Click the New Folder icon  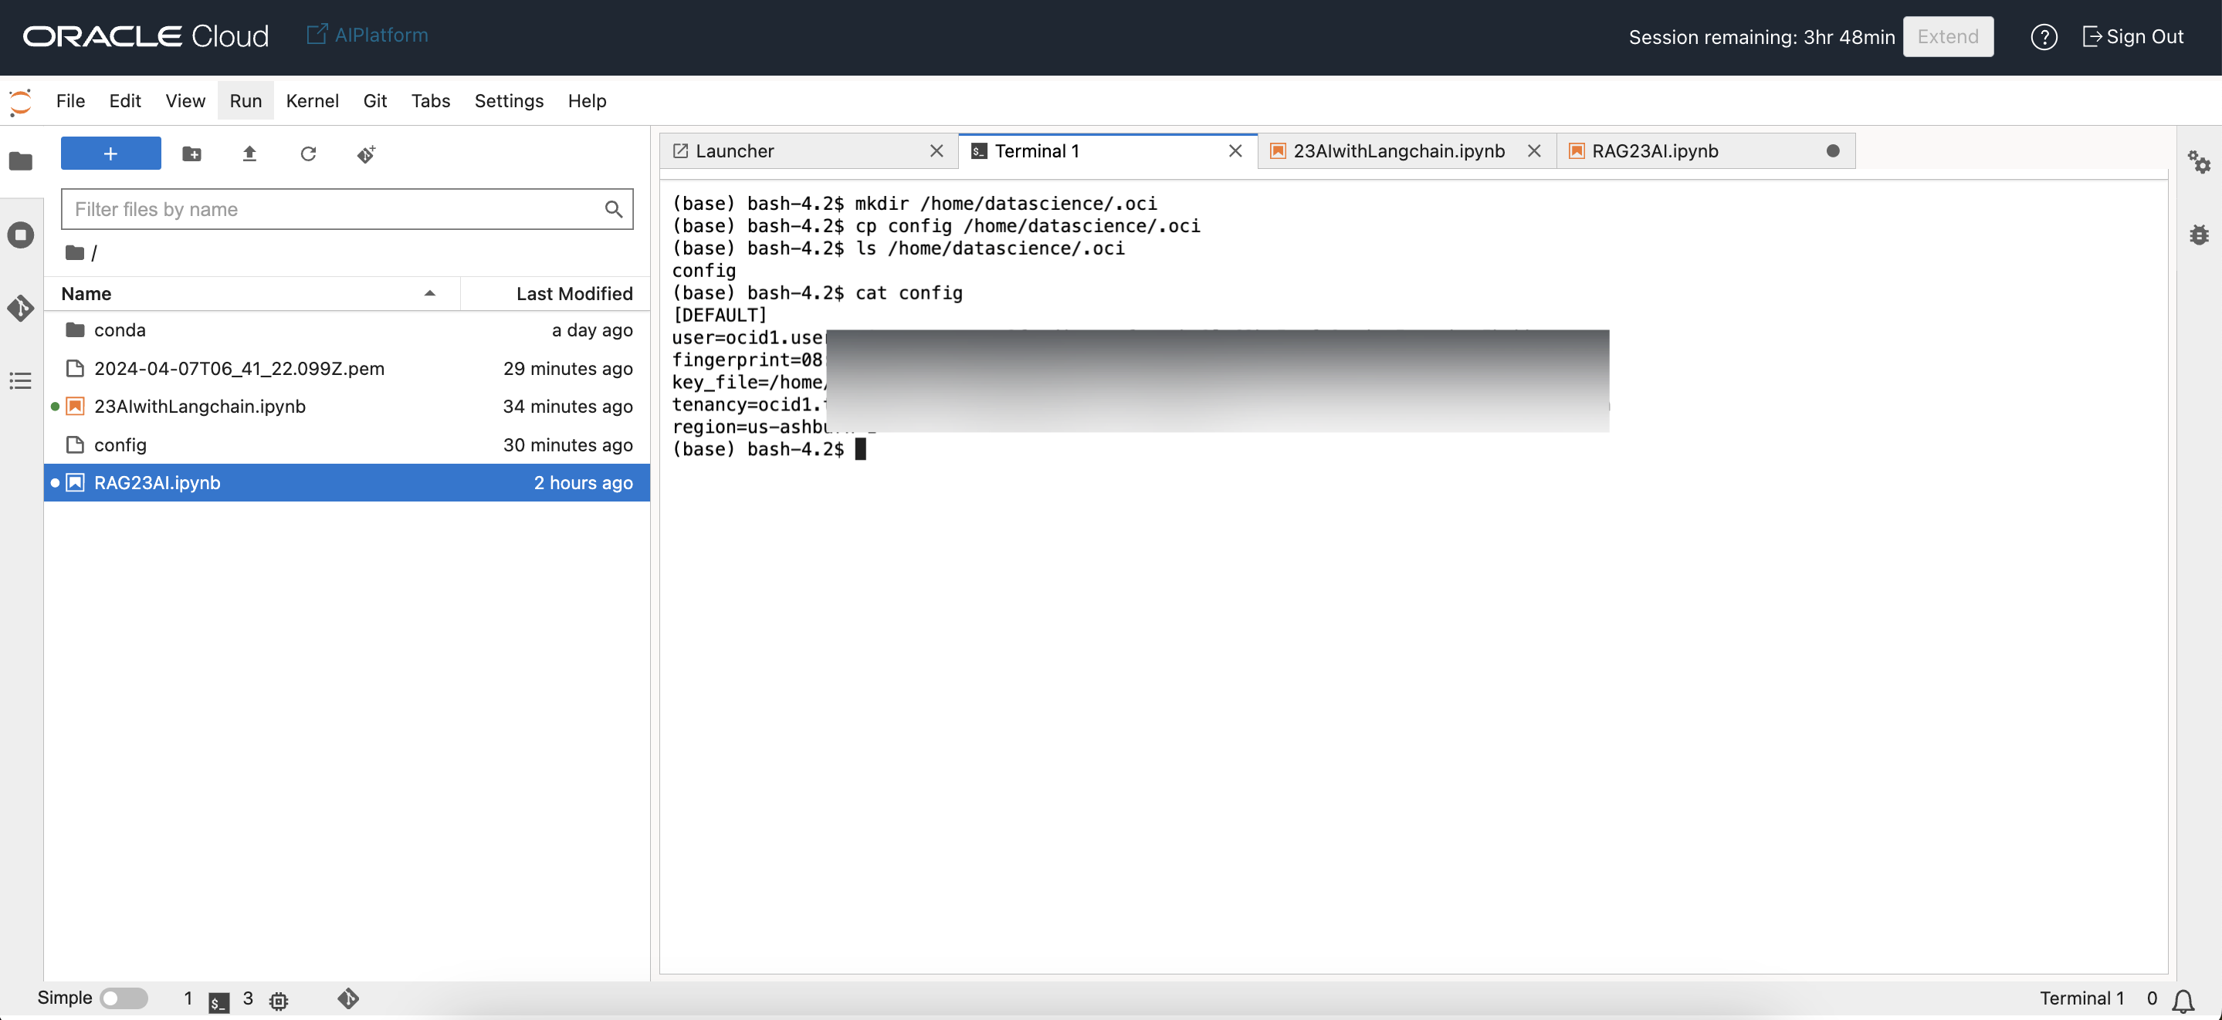[191, 154]
